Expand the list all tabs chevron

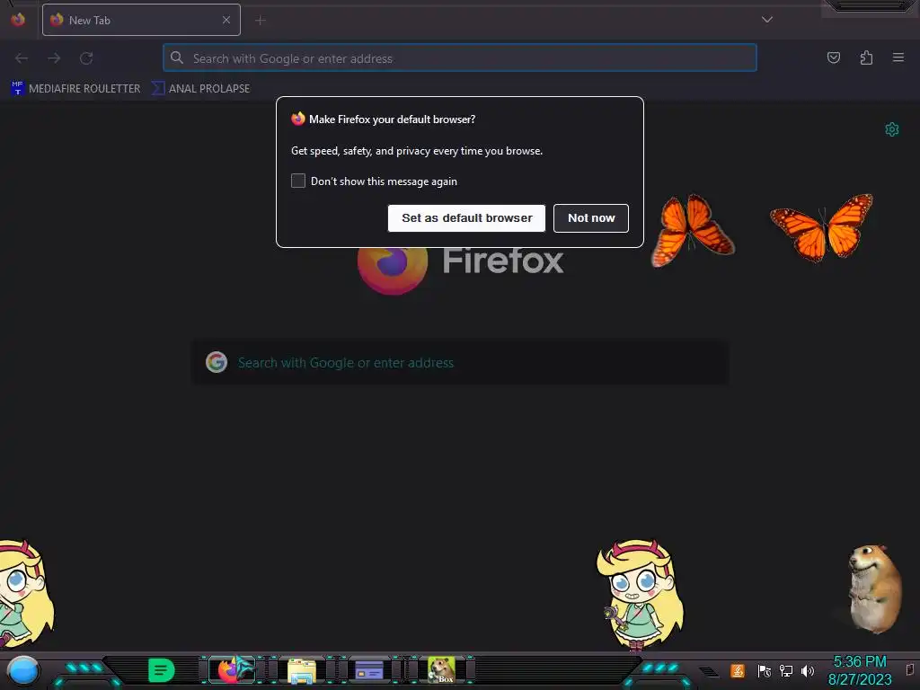click(766, 20)
